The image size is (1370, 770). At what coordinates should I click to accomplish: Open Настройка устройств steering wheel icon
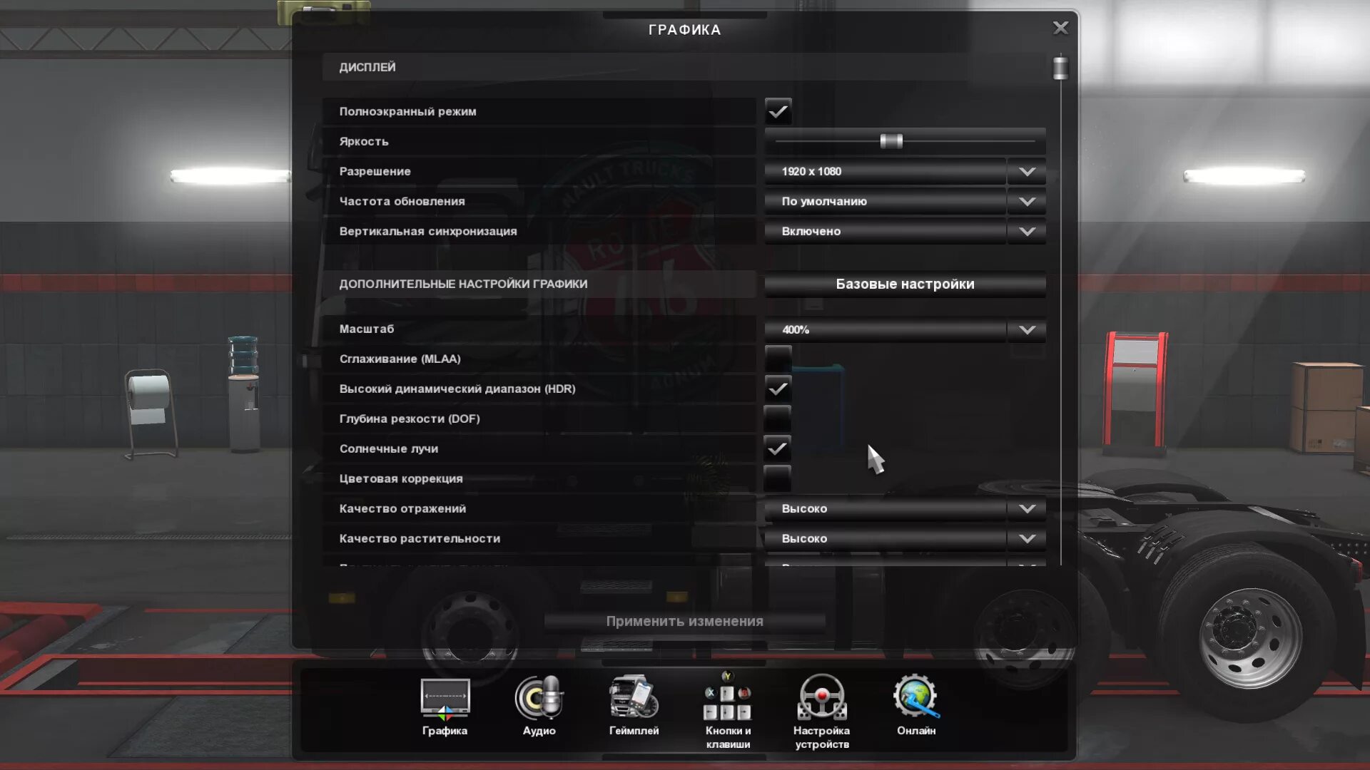pos(821,699)
